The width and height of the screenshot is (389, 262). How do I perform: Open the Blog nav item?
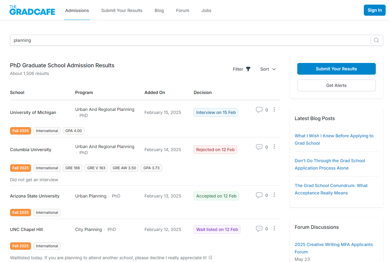coord(159,10)
